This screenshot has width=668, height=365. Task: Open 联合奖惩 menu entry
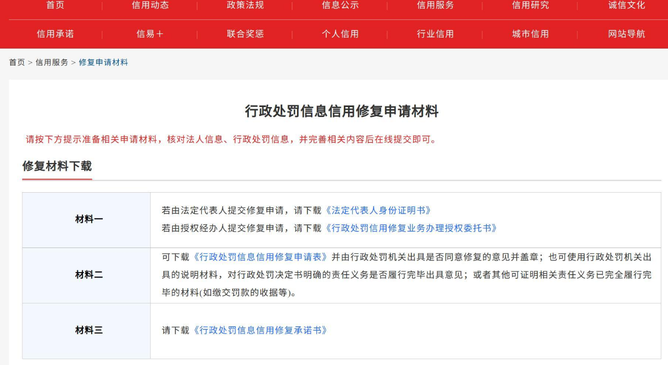245,34
